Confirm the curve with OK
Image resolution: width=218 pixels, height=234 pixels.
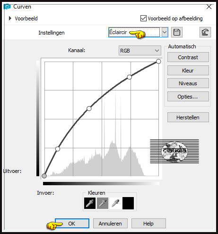pyautogui.click(x=72, y=224)
